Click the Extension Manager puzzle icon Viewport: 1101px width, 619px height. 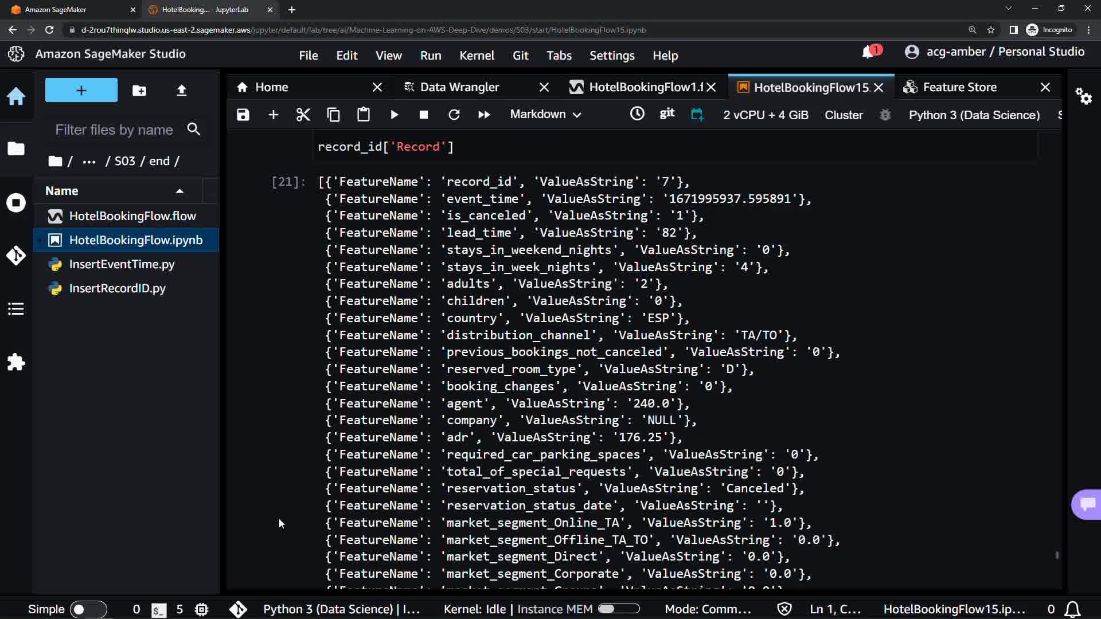pos(16,362)
